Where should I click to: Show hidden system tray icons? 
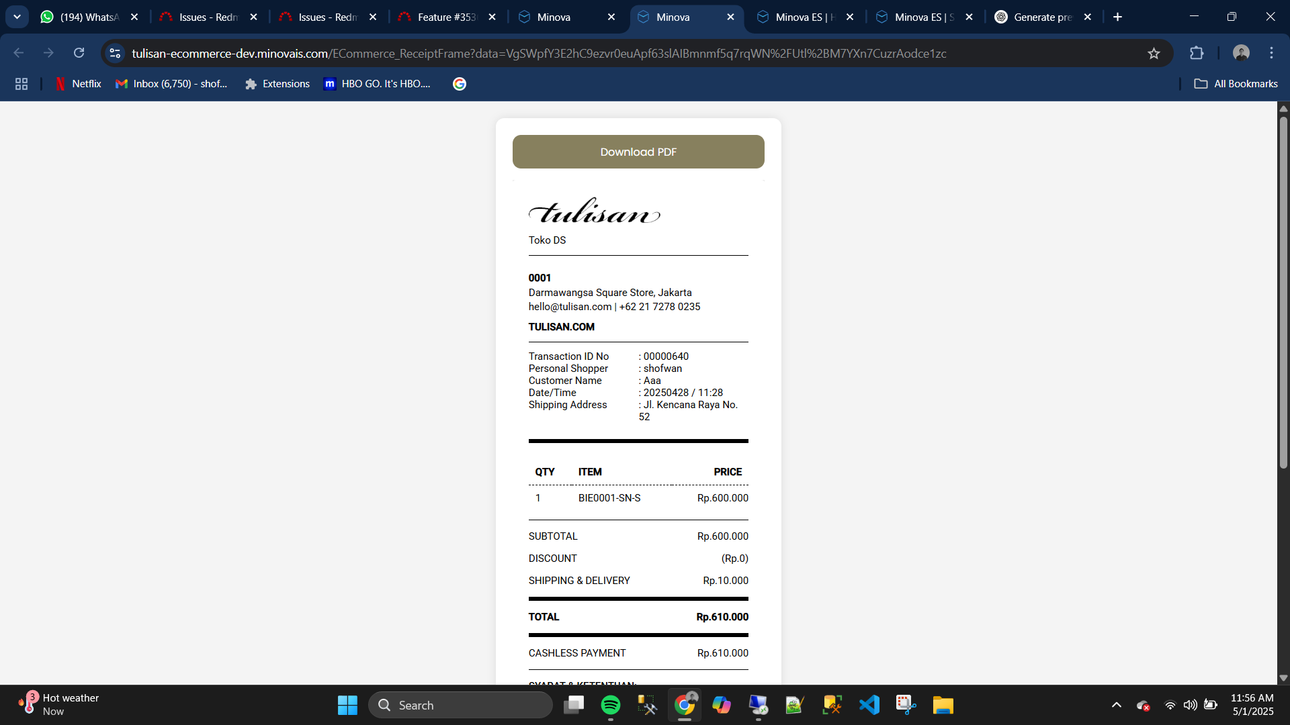1117,705
